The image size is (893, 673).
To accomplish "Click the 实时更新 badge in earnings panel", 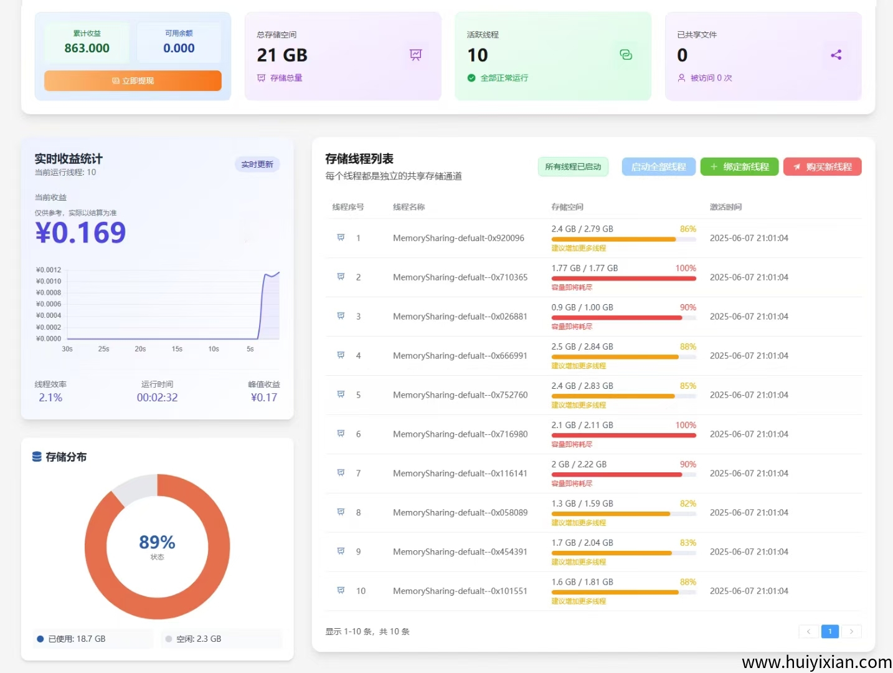I will pos(257,165).
